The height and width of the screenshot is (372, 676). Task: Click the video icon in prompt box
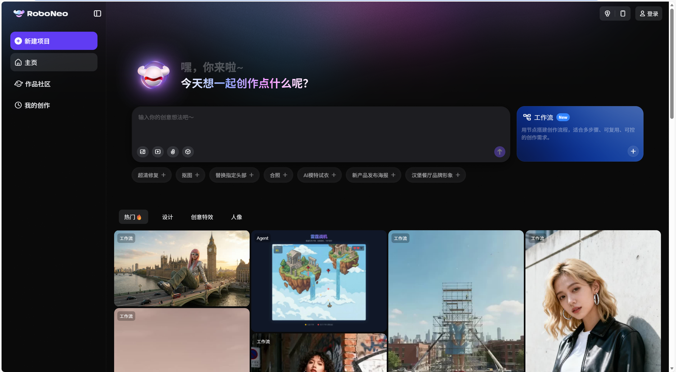(158, 152)
